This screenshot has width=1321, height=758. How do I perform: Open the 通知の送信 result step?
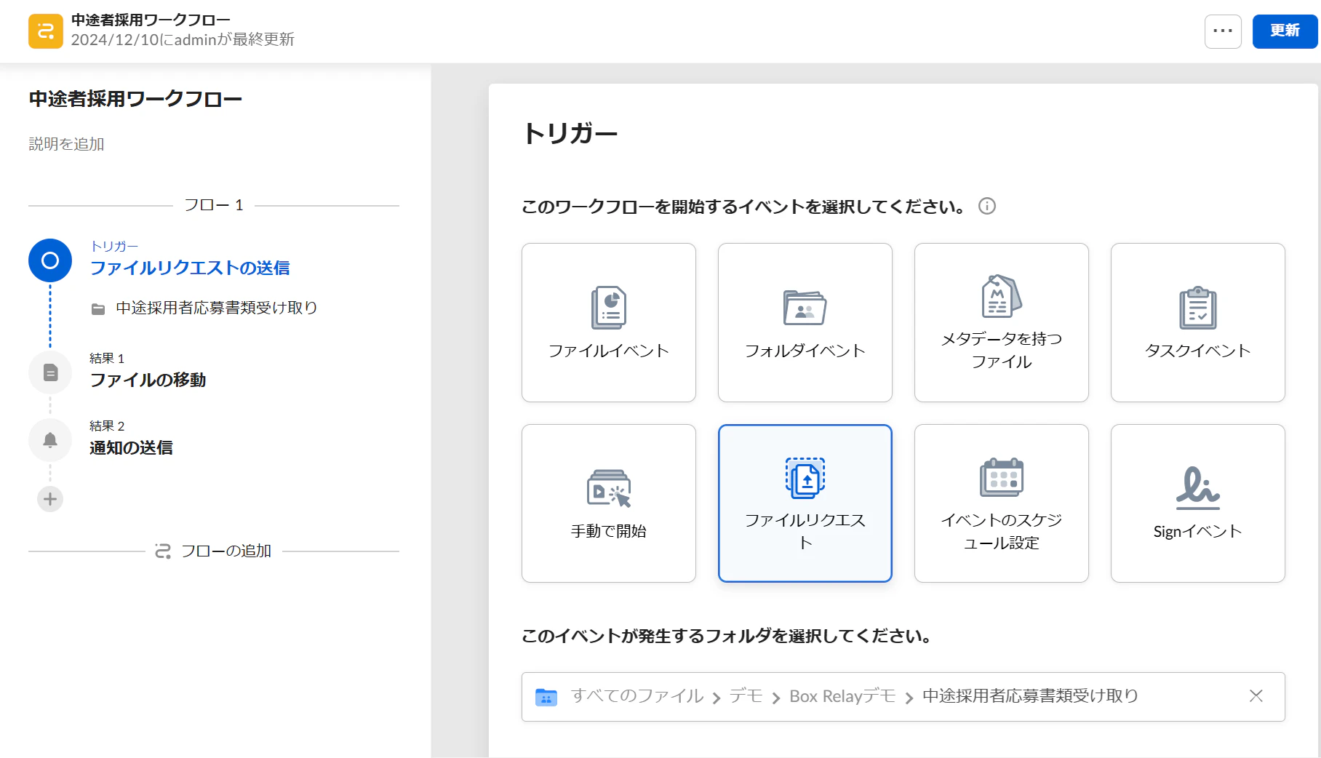point(131,447)
